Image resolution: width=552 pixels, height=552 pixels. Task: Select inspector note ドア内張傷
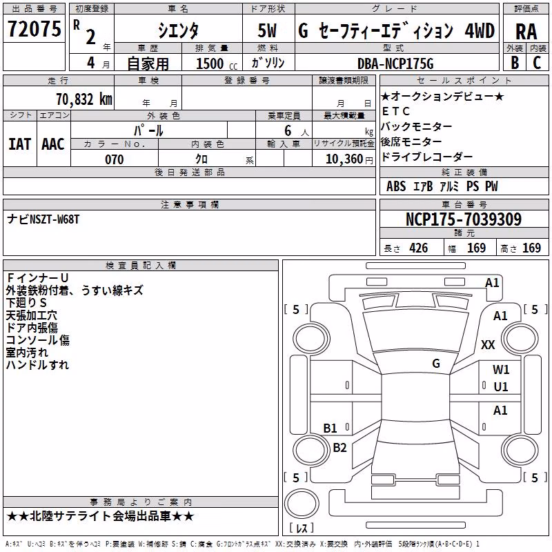point(32,327)
